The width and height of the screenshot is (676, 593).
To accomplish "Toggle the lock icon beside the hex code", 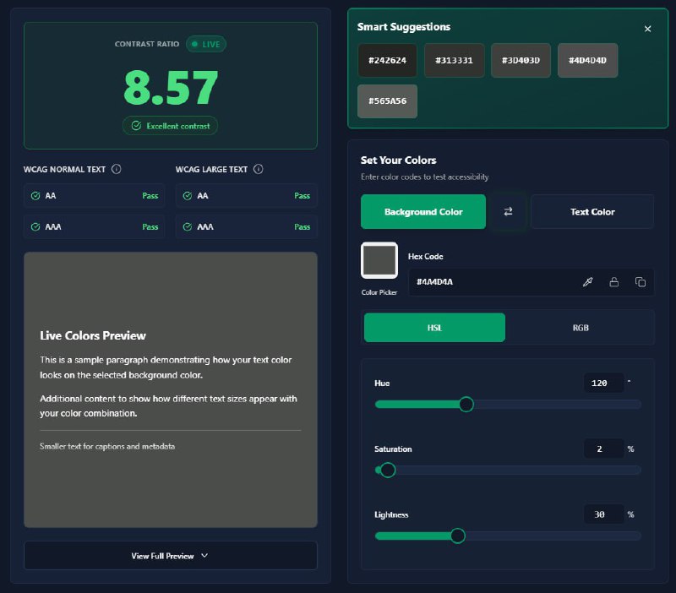I will click(x=614, y=282).
